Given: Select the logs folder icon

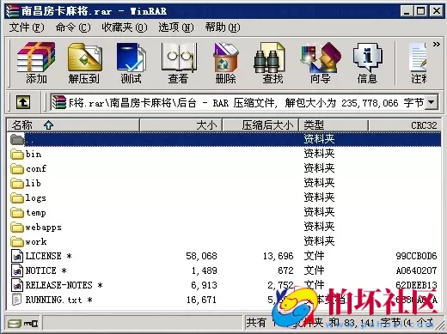Looking at the screenshot, I should pos(17,198).
